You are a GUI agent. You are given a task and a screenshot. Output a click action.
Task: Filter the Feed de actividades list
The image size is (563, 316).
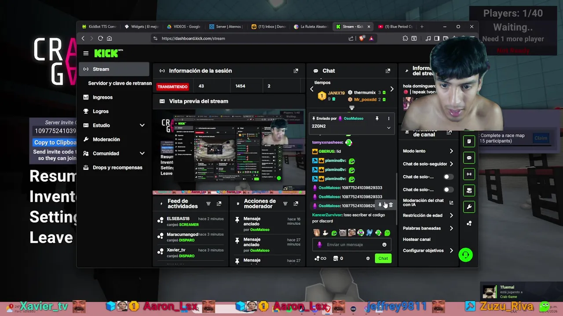208,204
